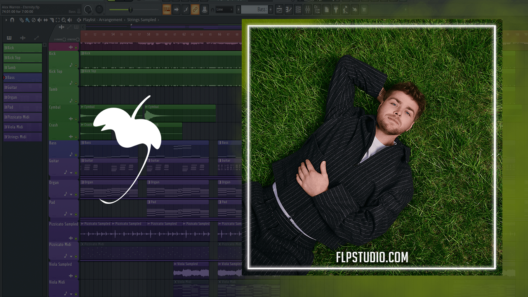
Task: Open the Mixer view icon
Action: [x=308, y=9]
